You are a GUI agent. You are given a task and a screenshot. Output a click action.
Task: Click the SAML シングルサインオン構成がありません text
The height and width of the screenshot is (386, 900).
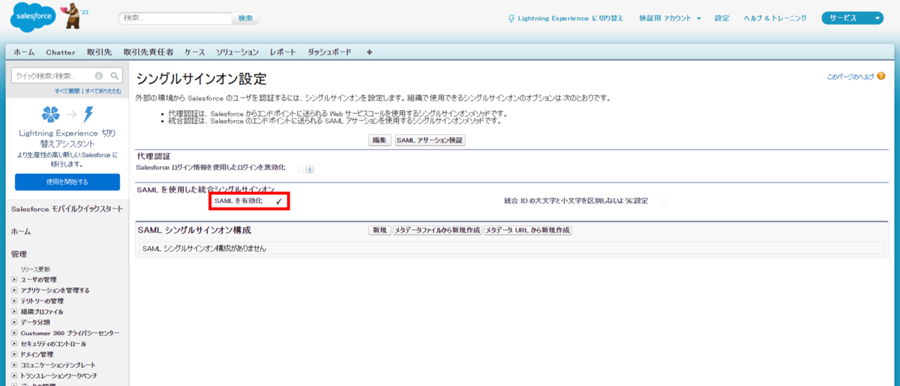coord(204,248)
